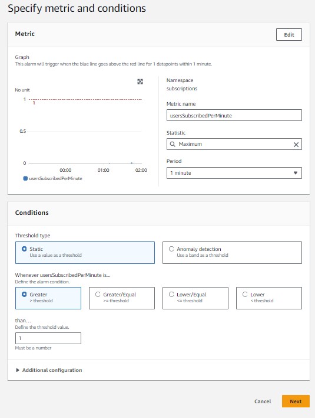Image resolution: width=315 pixels, height=418 pixels.
Task: Click the threshold value input field
Action: (x=48, y=338)
